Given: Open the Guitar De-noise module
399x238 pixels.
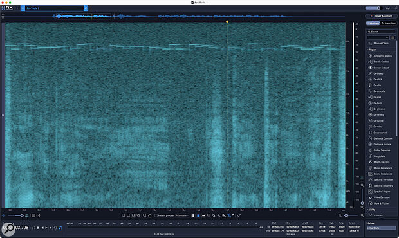Looking at the screenshot, I should pyautogui.click(x=380, y=151).
